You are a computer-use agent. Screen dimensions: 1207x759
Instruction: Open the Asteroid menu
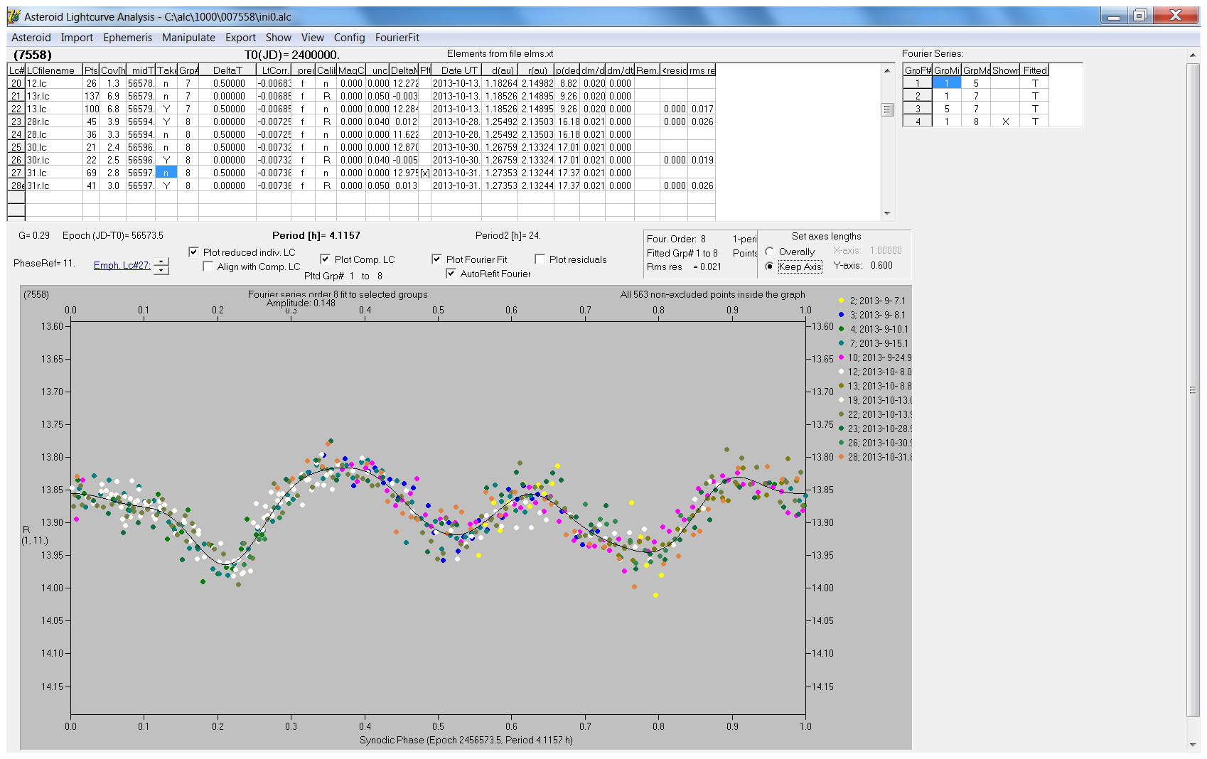(31, 38)
